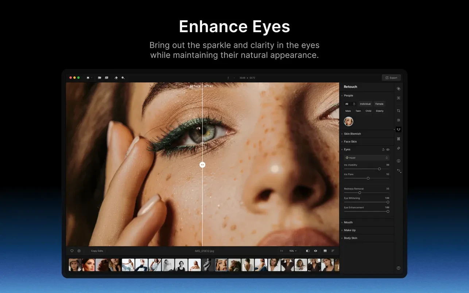Click the Copy Edits button
Image resolution: width=469 pixels, height=293 pixels.
(x=97, y=251)
